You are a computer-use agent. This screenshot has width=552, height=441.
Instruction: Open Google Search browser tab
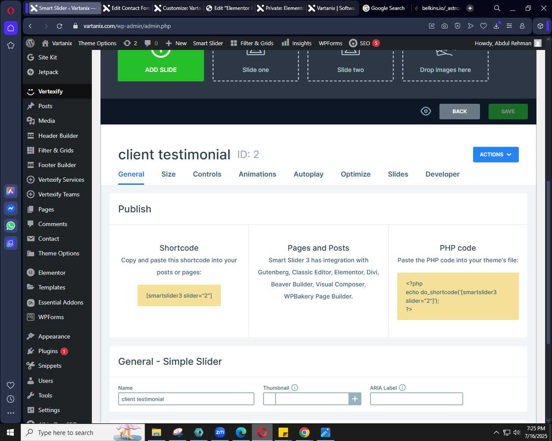click(384, 8)
